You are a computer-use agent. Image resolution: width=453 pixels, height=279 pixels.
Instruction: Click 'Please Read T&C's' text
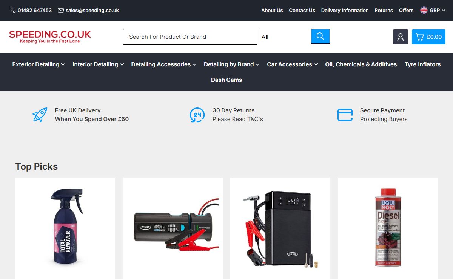point(238,119)
